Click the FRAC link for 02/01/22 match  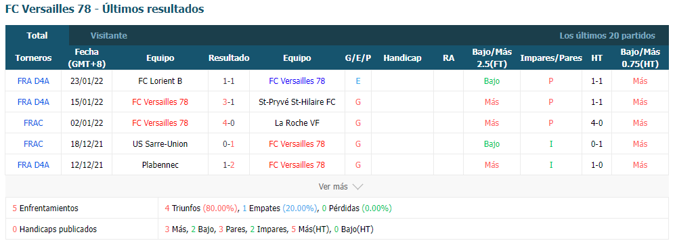[x=33, y=123]
